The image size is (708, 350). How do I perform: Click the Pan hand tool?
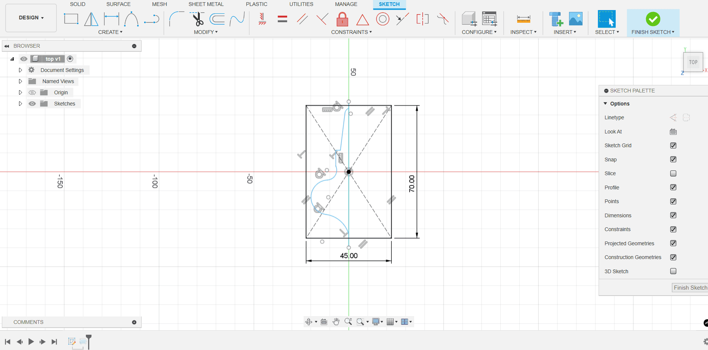point(336,322)
